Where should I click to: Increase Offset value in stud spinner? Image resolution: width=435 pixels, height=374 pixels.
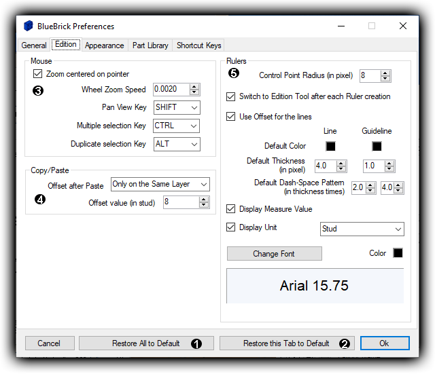tap(204, 199)
